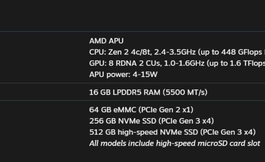Click "(PCIe Gen 3 x4)" on 512 GB line

(x=229, y=132)
